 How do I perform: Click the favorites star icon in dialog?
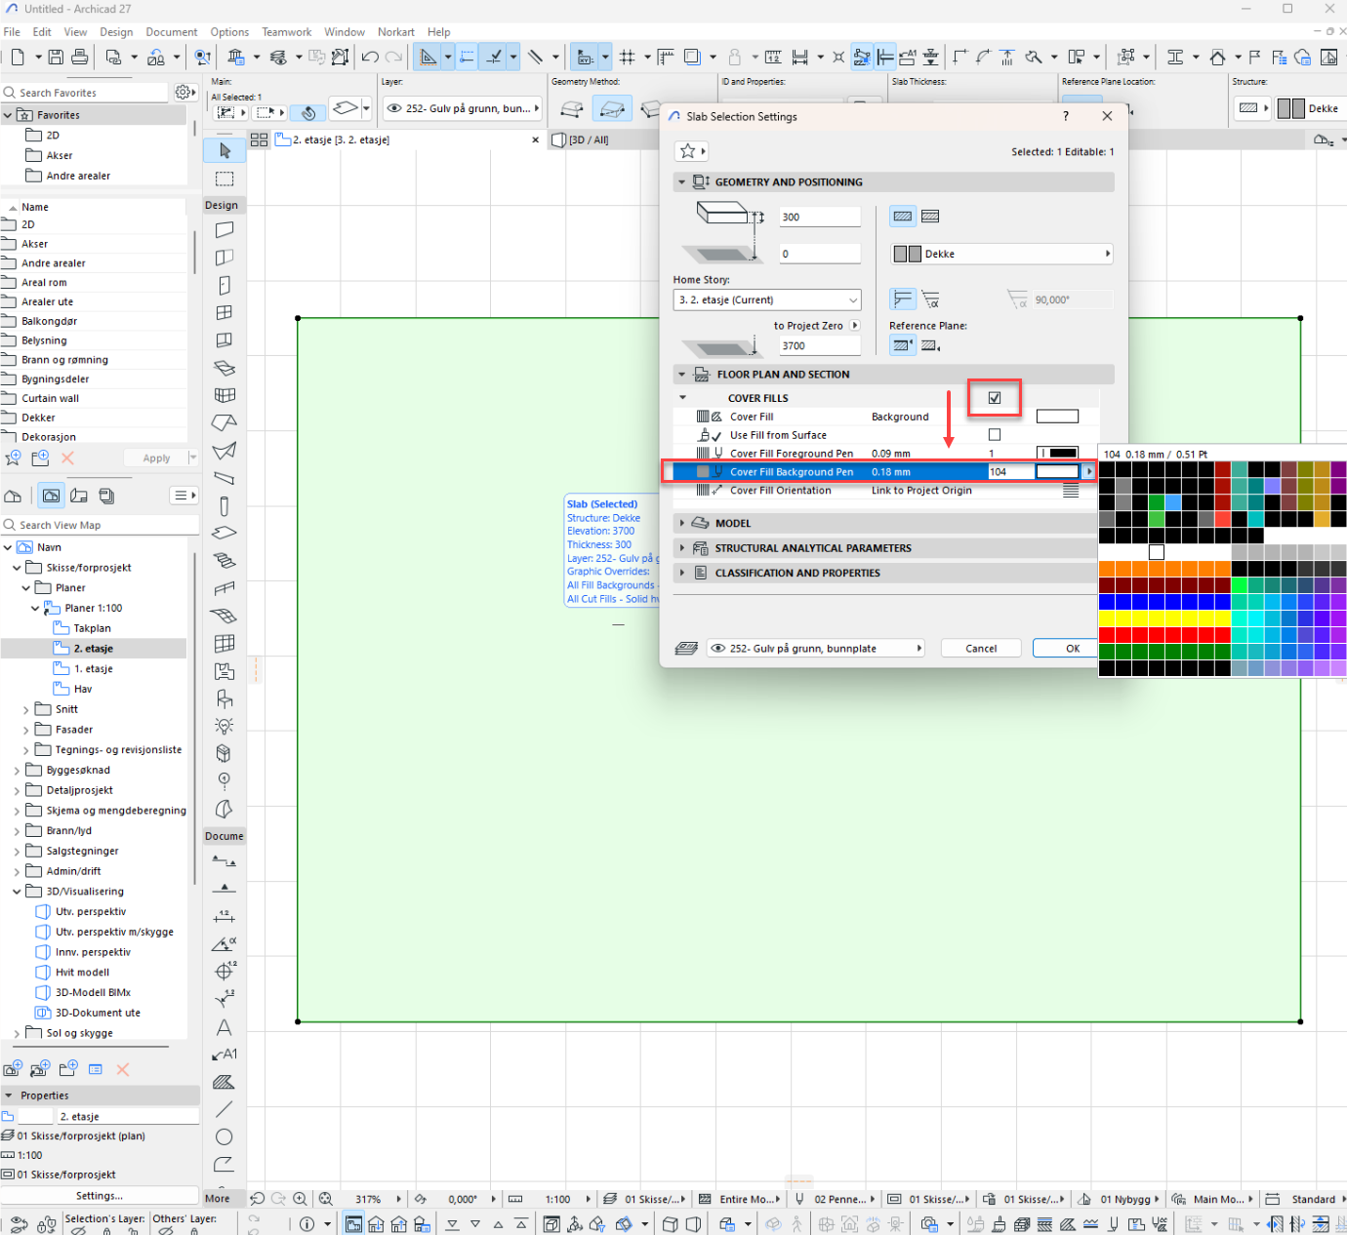687,151
